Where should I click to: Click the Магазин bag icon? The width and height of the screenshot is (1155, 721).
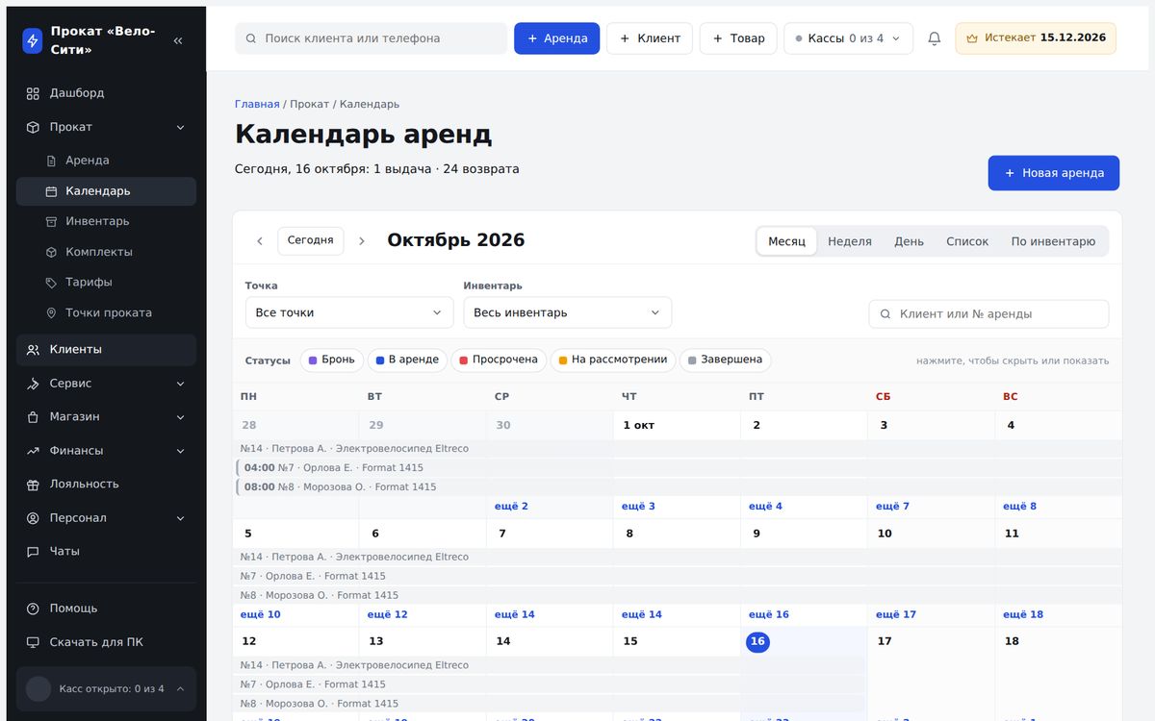(x=33, y=417)
